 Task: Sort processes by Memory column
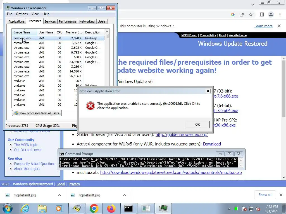pyautogui.click(x=74, y=32)
